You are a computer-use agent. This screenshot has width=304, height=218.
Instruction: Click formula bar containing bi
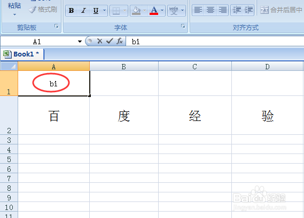pyautogui.click(x=215, y=42)
